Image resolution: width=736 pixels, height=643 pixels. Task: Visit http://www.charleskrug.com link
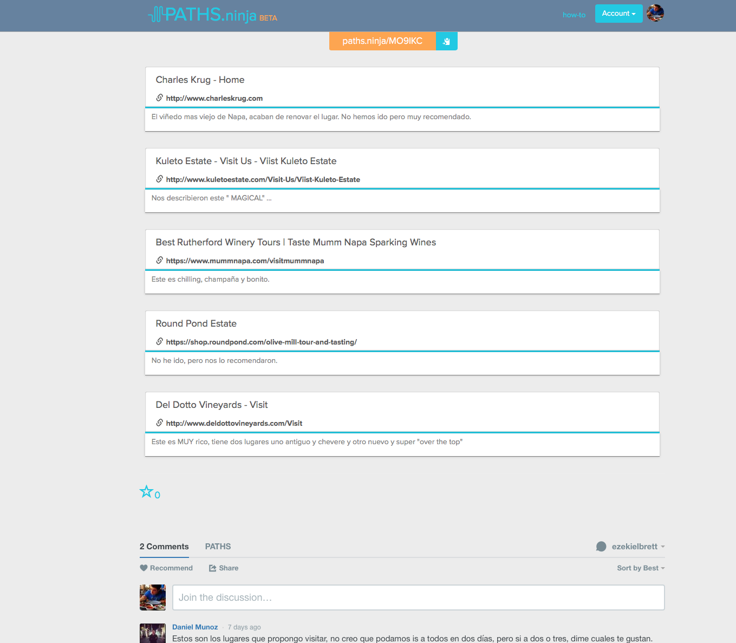(214, 98)
